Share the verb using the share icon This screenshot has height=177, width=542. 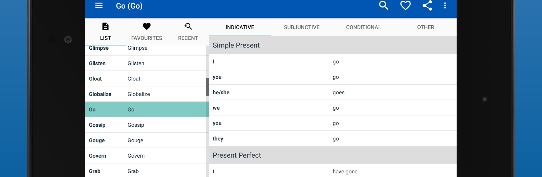pos(427,6)
